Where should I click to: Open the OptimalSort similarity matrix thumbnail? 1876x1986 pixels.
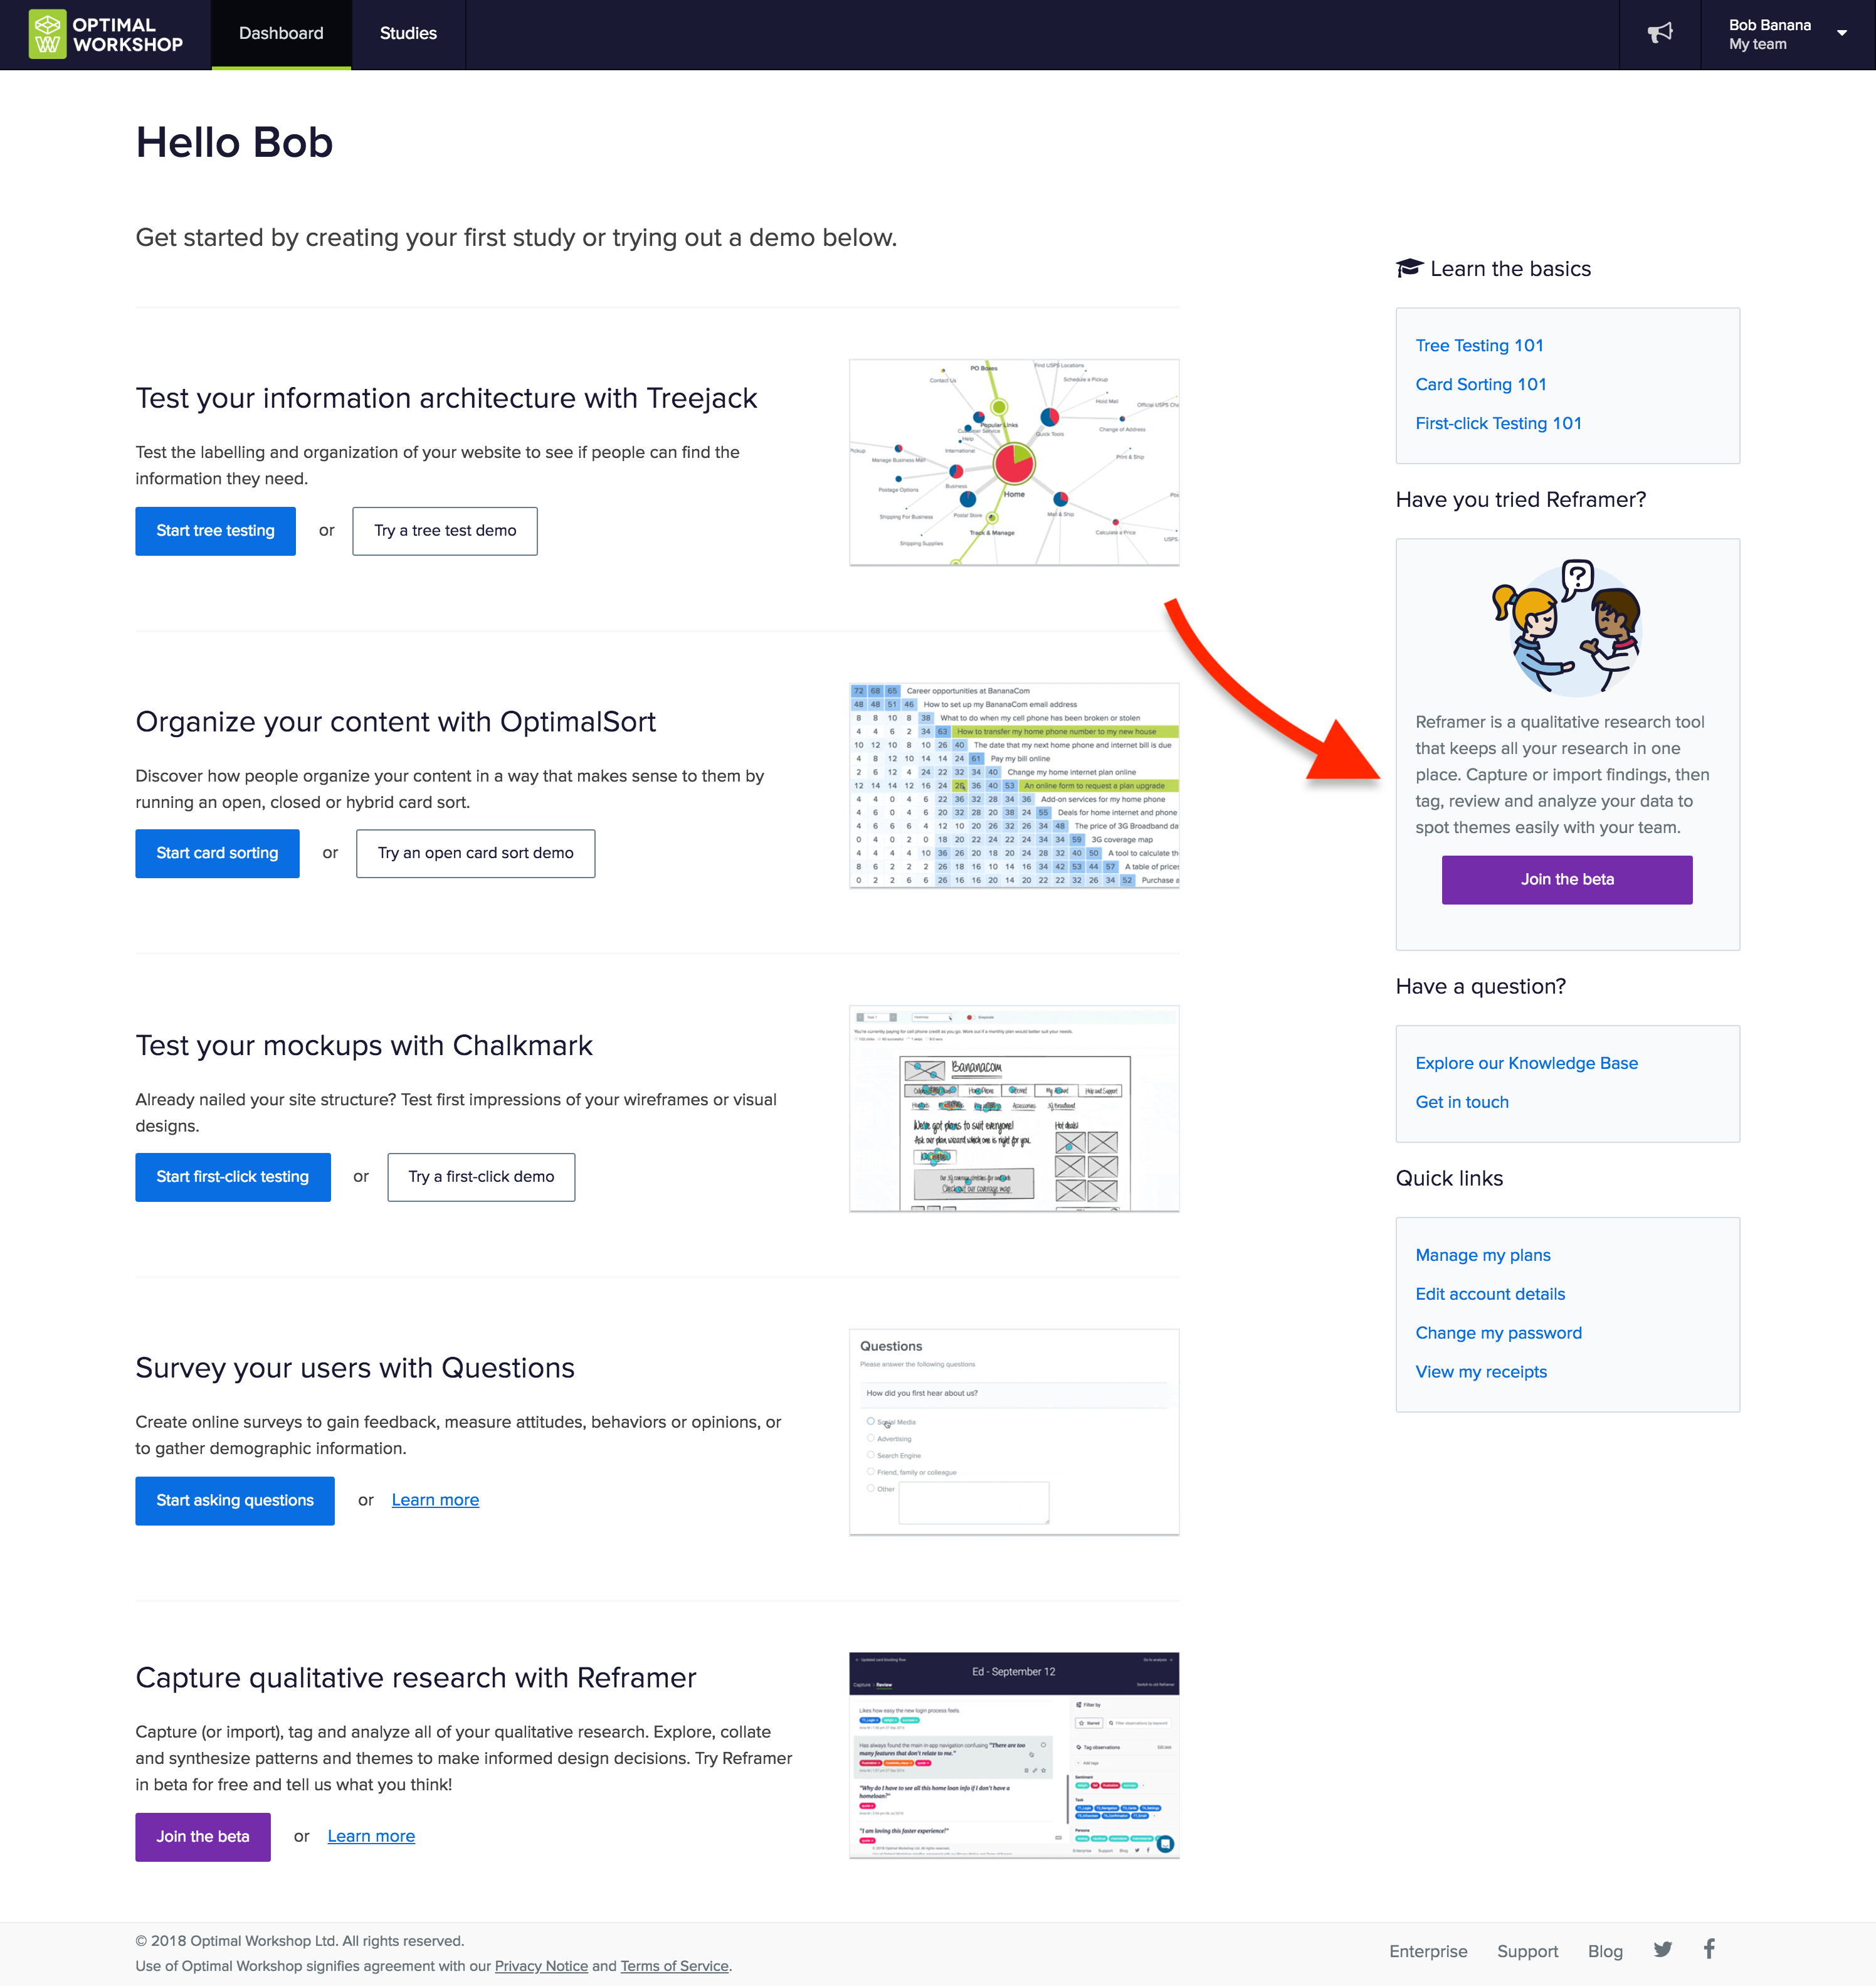(1014, 787)
